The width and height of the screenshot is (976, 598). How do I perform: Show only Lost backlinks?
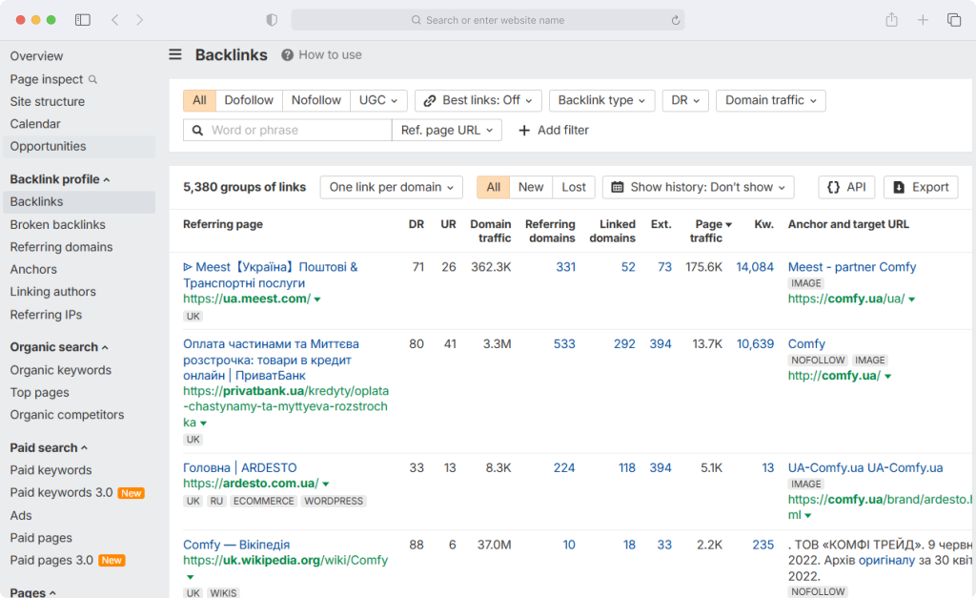[x=573, y=187]
